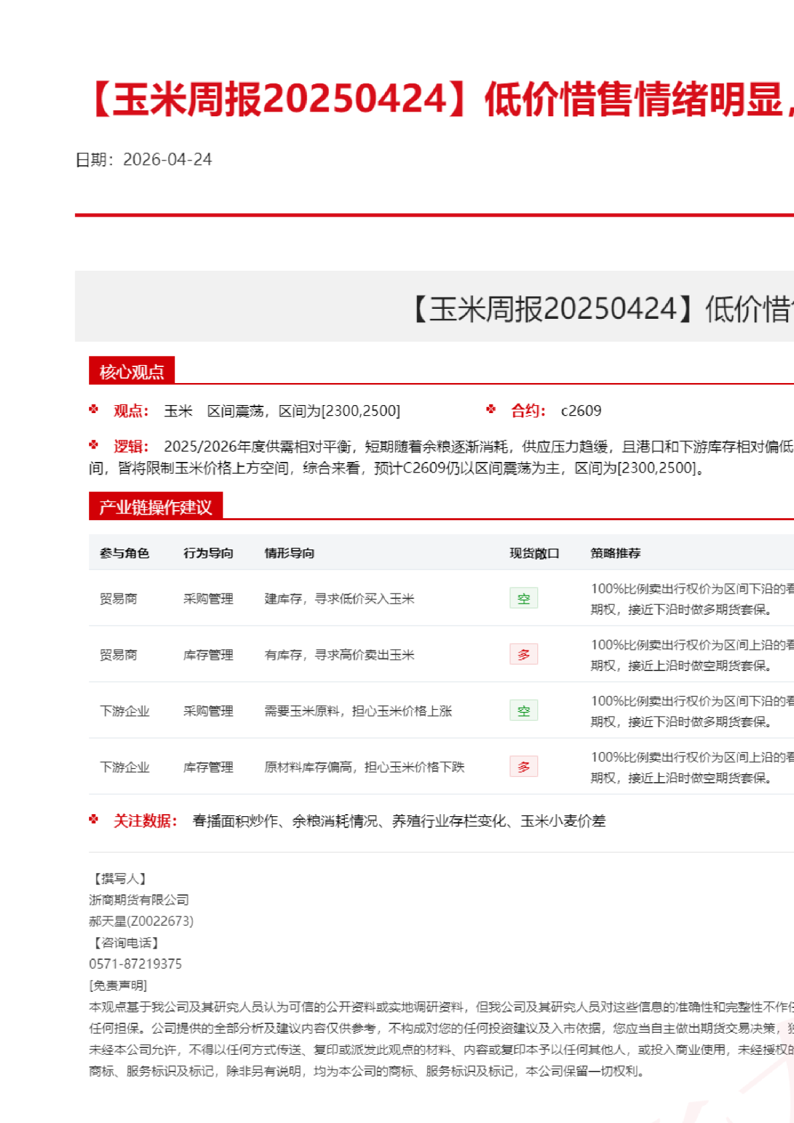The height and width of the screenshot is (1123, 794).
Task: Click the [免责声明] heading
Action: [x=118, y=985]
